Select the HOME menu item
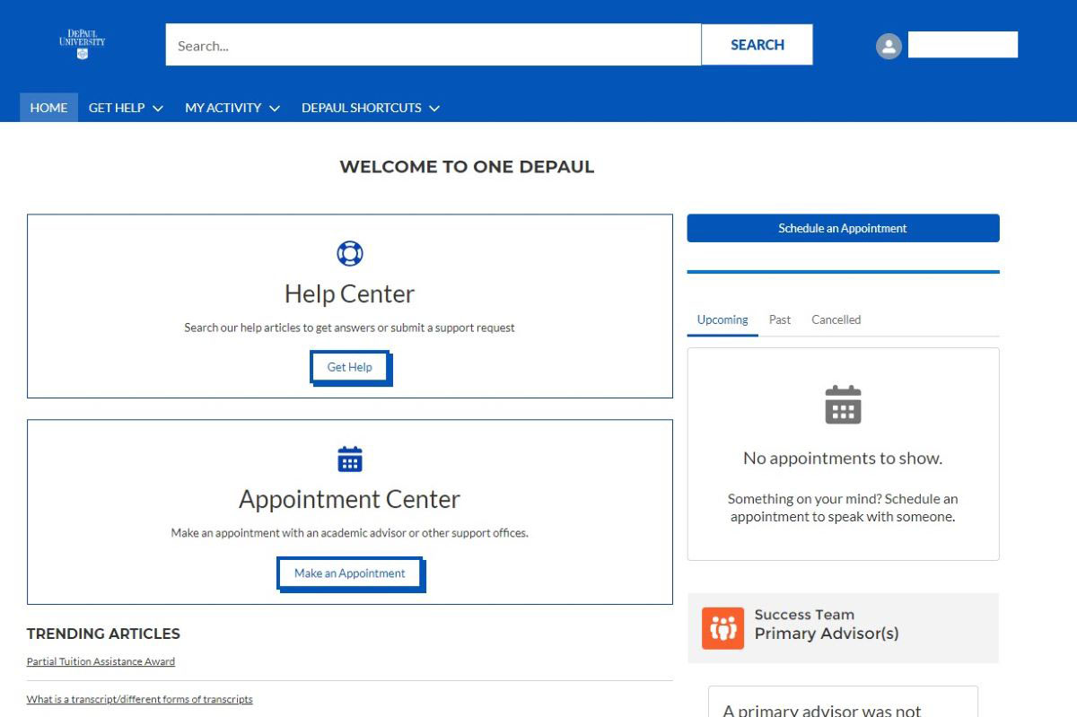The width and height of the screenshot is (1077, 717). pos(48,108)
